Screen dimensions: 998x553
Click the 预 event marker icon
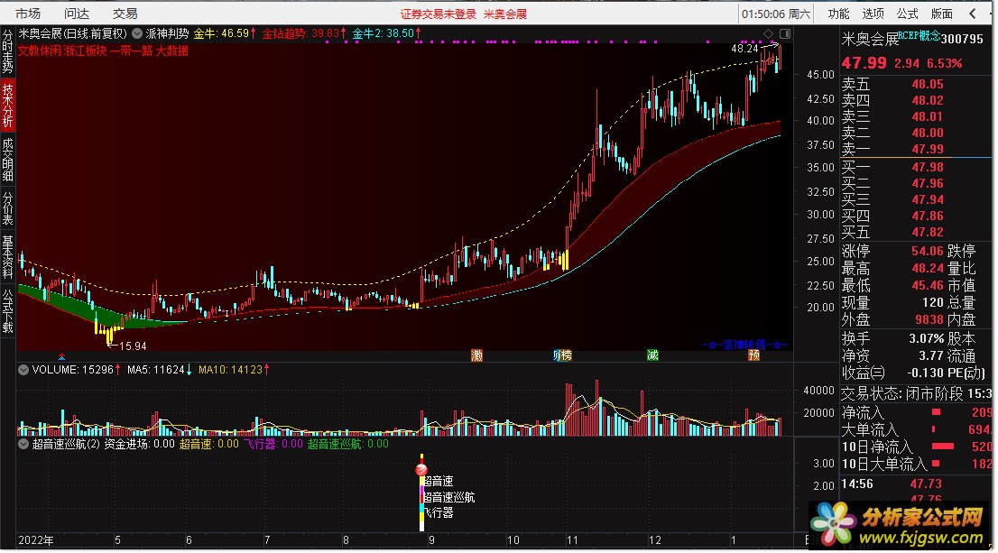coord(754,355)
